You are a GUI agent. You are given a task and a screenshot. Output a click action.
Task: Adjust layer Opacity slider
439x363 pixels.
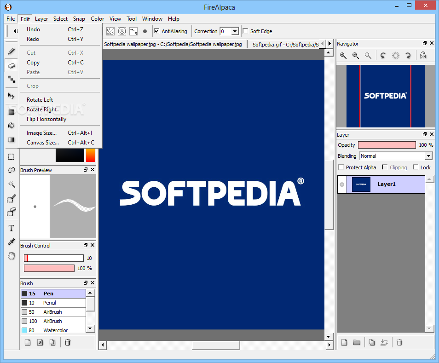(387, 145)
